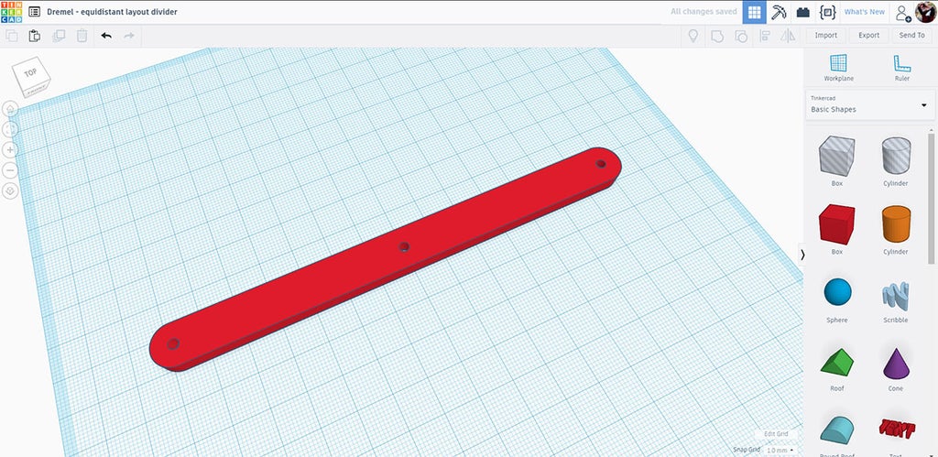This screenshot has width=938, height=457.
Task: Click the shapes panel scrollbar
Action: coord(932,198)
